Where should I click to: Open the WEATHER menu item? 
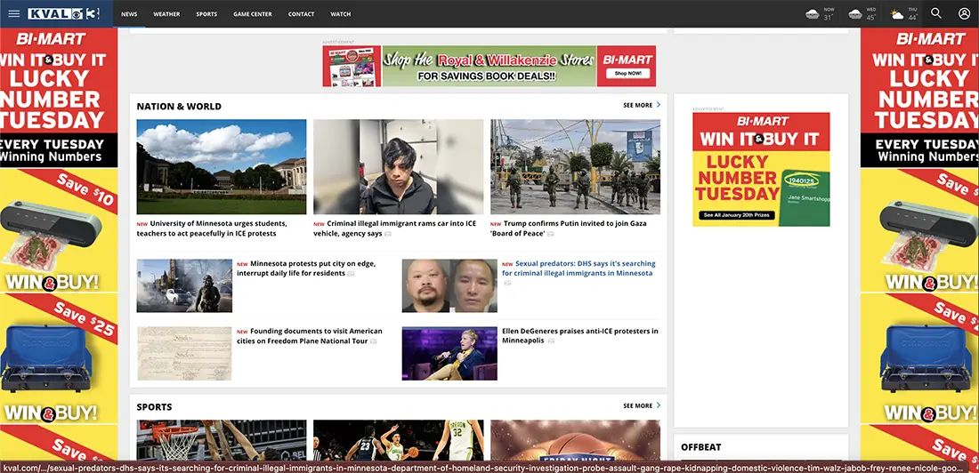point(166,13)
